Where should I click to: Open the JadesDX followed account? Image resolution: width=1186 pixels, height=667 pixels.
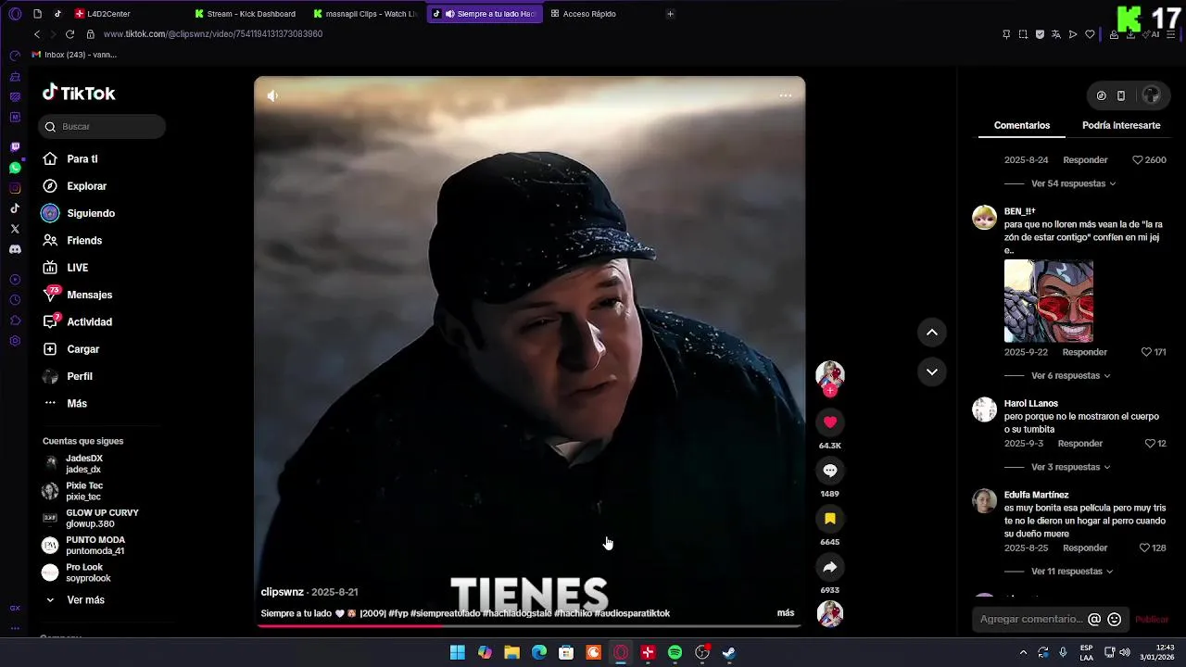(74, 464)
